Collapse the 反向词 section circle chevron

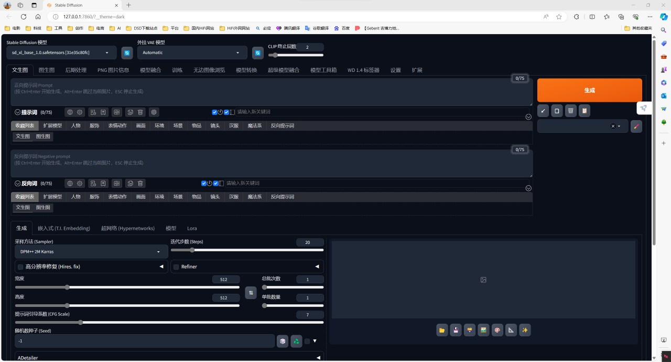coord(17,184)
